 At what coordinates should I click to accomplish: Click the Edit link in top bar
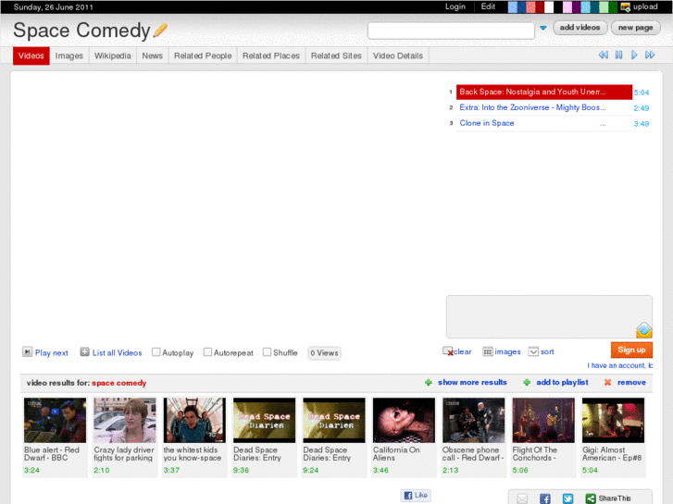point(488,6)
